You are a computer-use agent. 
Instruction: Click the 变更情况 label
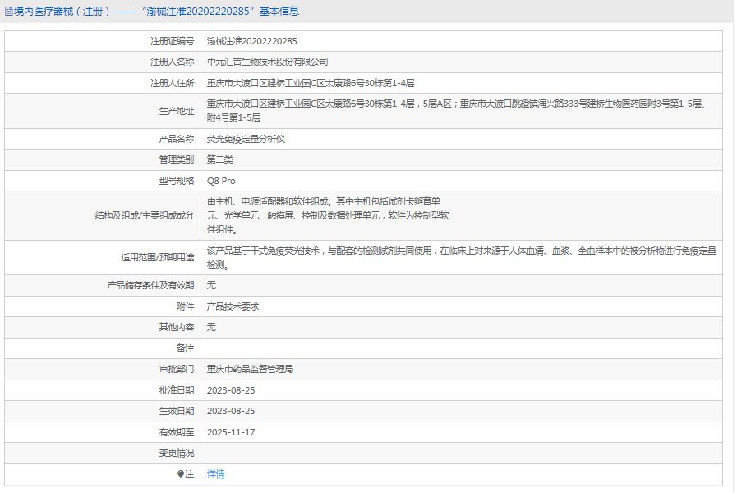click(x=177, y=453)
